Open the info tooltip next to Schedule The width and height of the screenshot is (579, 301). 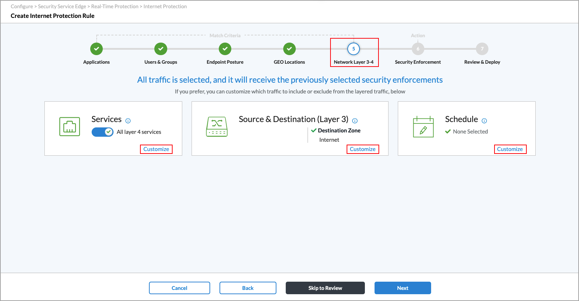[484, 121]
